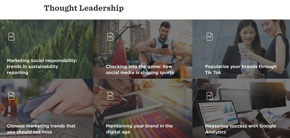Open 'Measuring success with Google Analytics' title

(236, 129)
